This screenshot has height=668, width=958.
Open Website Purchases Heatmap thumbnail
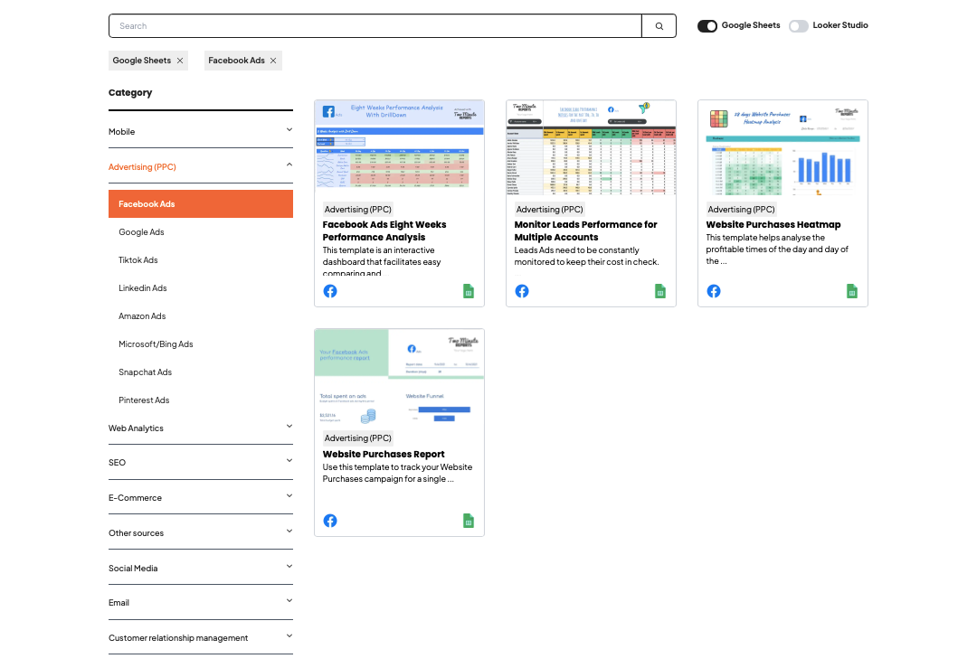coord(783,147)
